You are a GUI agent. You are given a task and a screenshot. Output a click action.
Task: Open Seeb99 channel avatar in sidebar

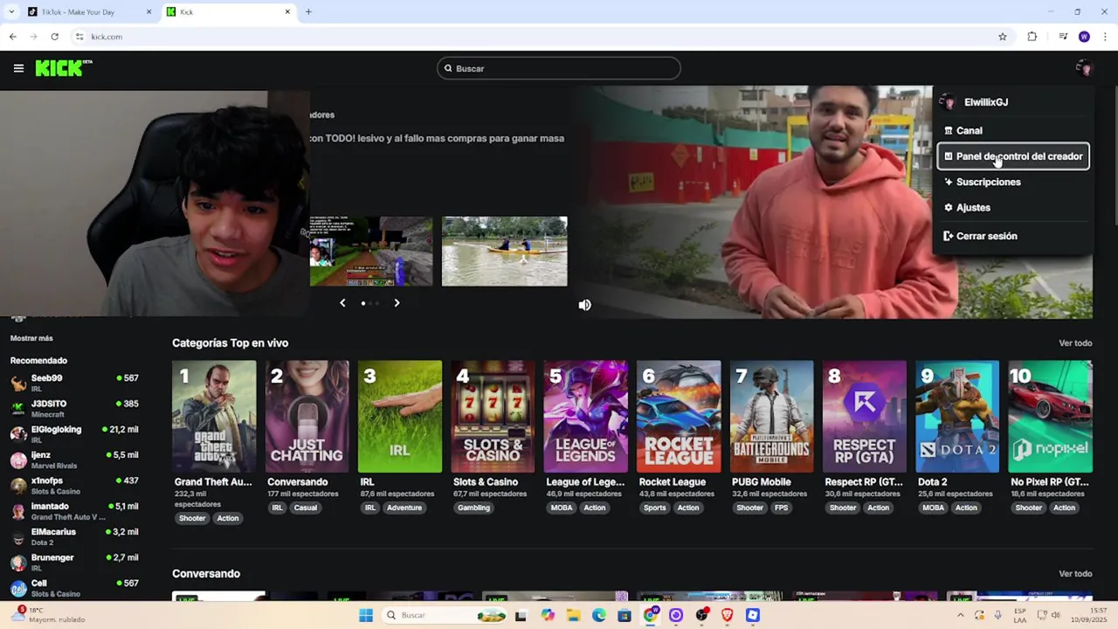[x=18, y=383]
